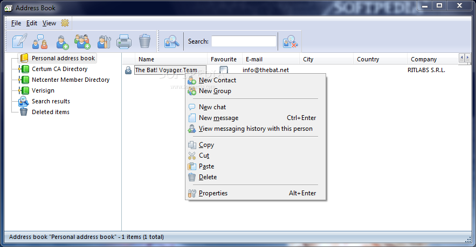Click the search contacts magnifier icon

point(171,41)
